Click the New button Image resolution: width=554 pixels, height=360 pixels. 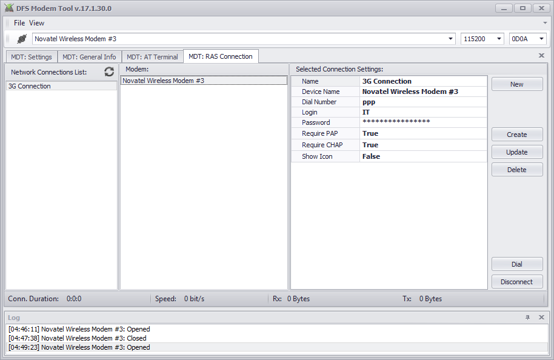tap(517, 84)
